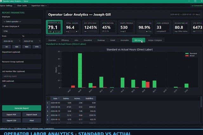Click the Generate Report button
The image size is (203, 135).
(x=22, y=108)
